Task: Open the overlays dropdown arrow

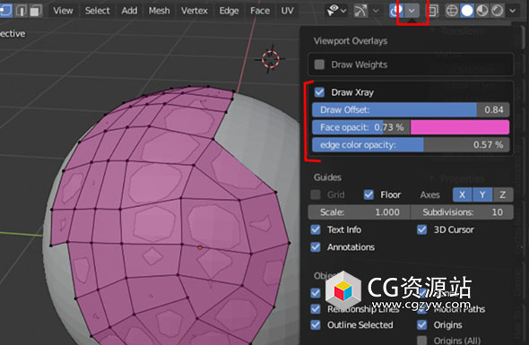Action: point(412,11)
